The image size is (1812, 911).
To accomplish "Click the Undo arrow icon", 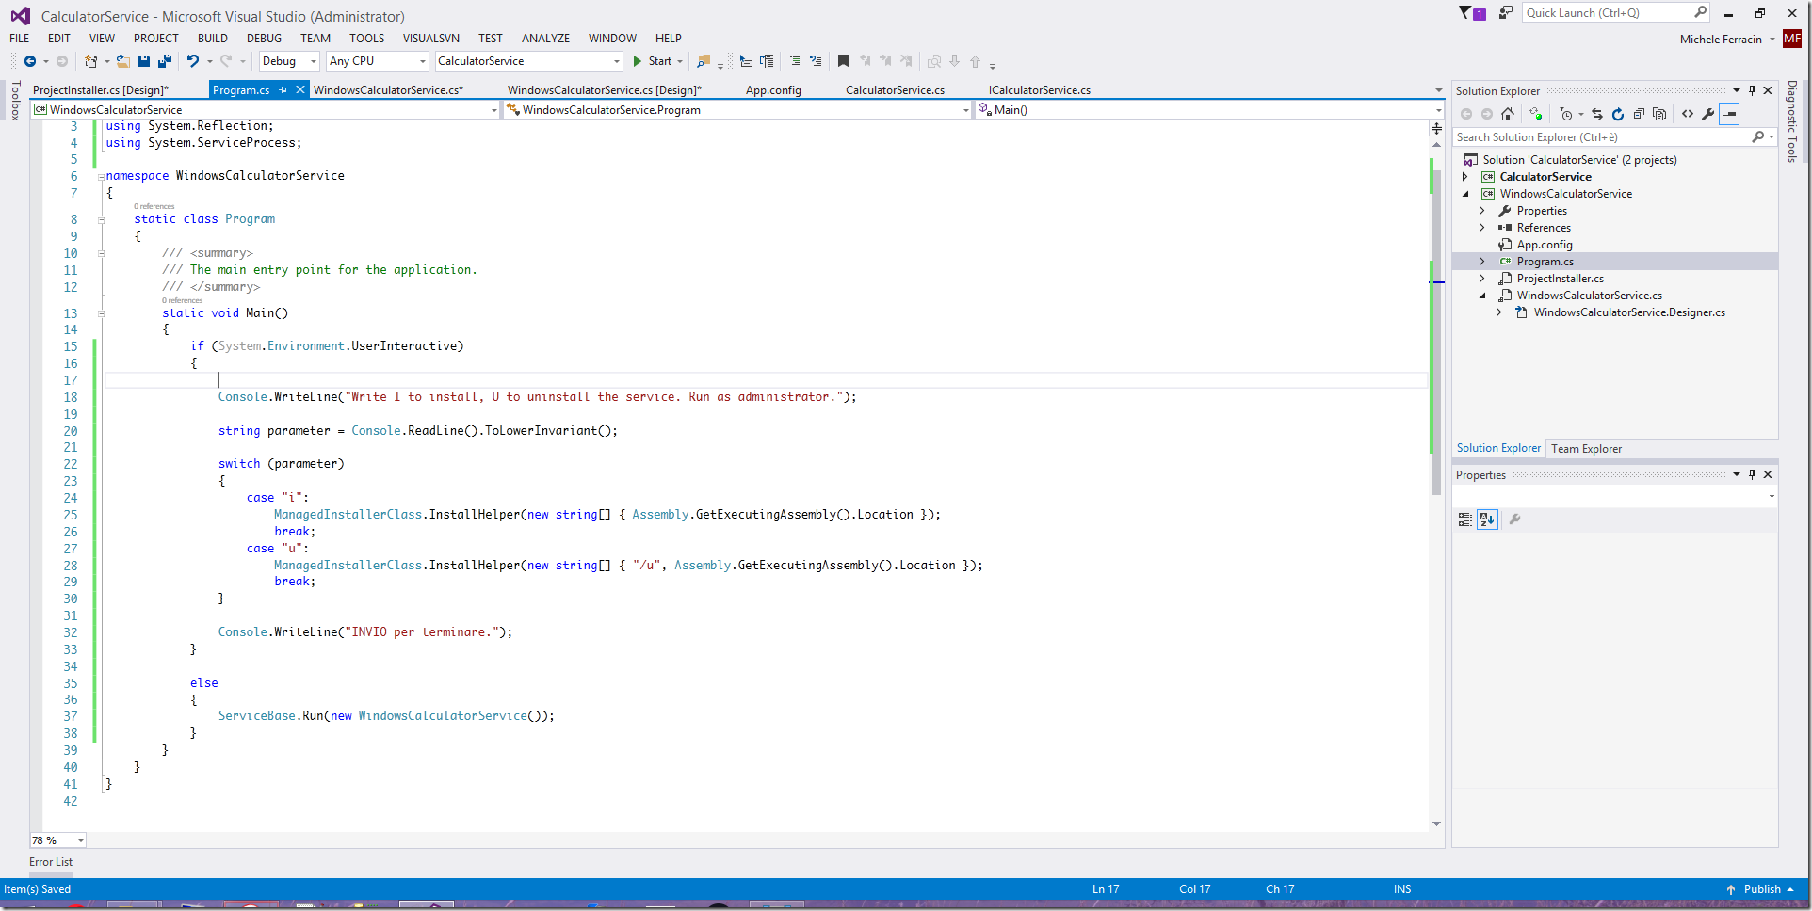I will [x=192, y=61].
